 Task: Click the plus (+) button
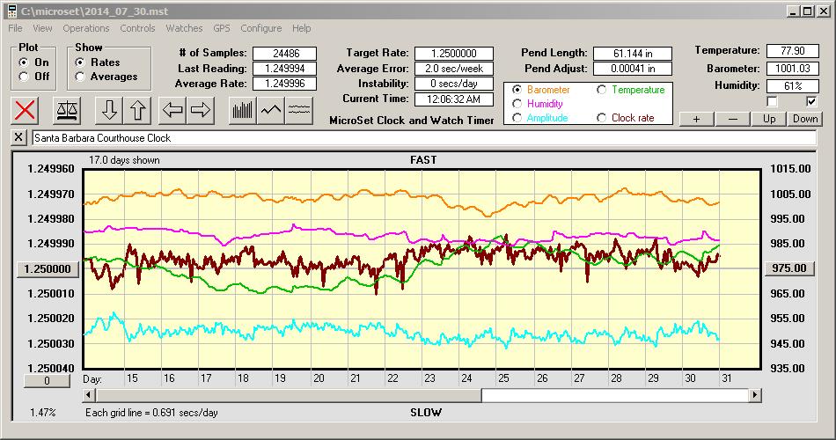pyautogui.click(x=696, y=119)
